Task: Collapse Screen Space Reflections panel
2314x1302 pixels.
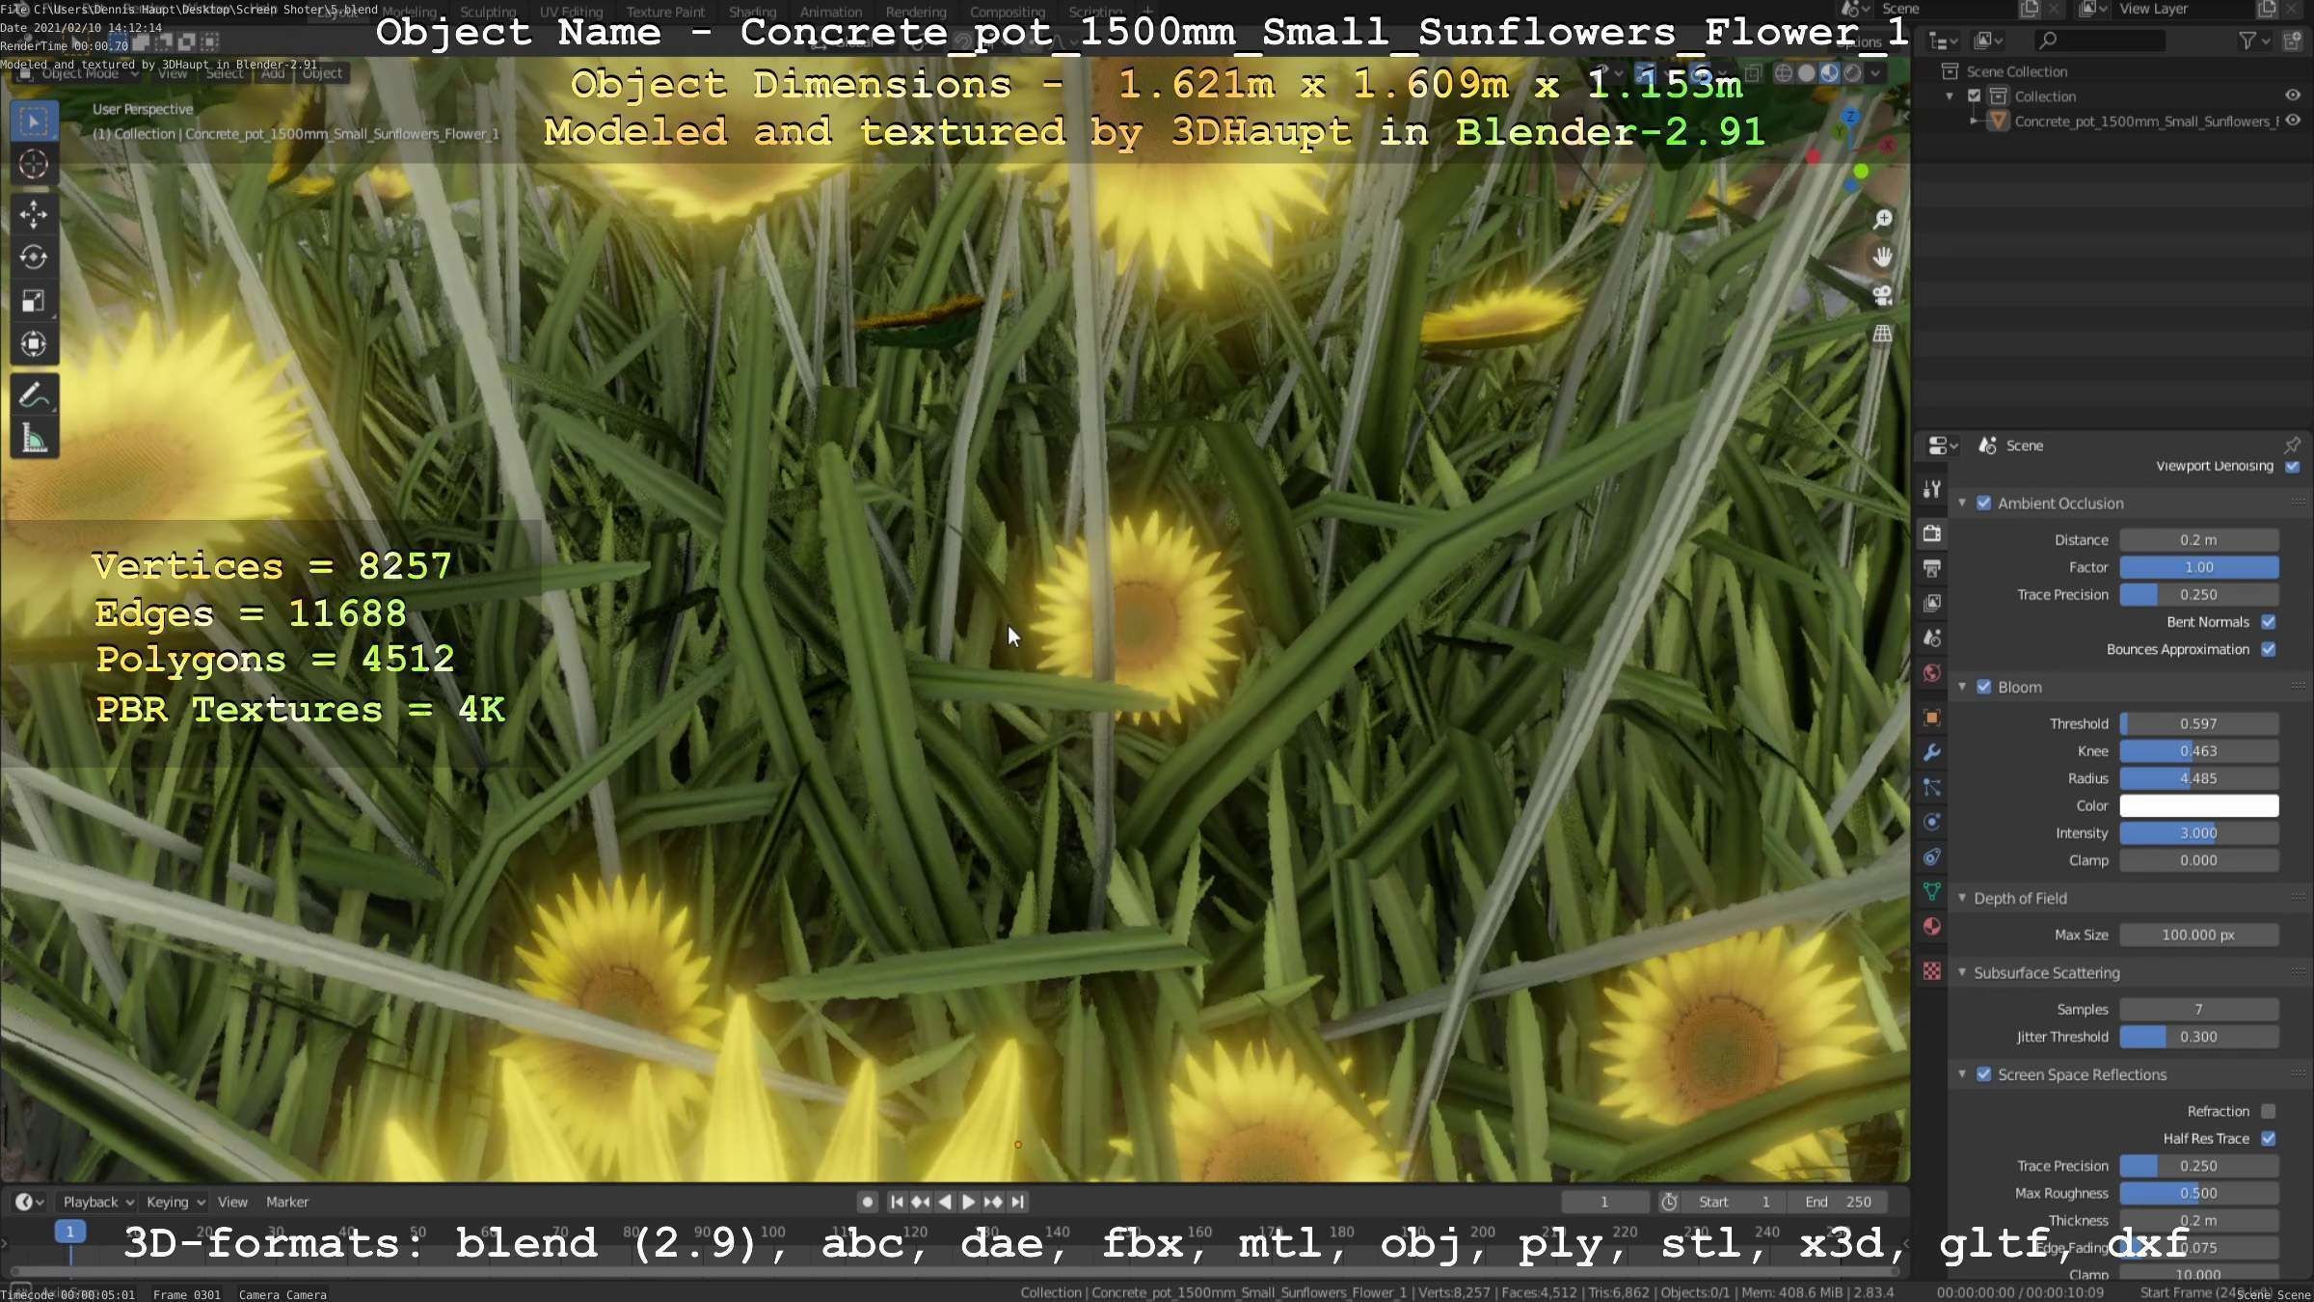Action: 1962,1074
